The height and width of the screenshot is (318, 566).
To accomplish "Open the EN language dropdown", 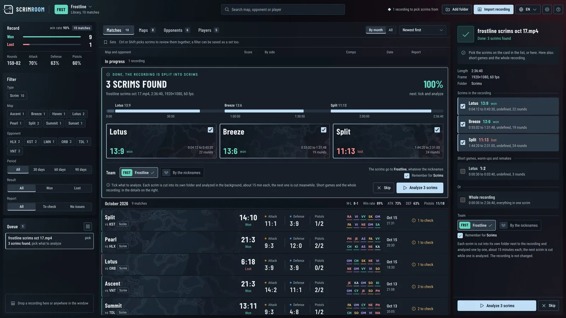I will tap(528, 10).
